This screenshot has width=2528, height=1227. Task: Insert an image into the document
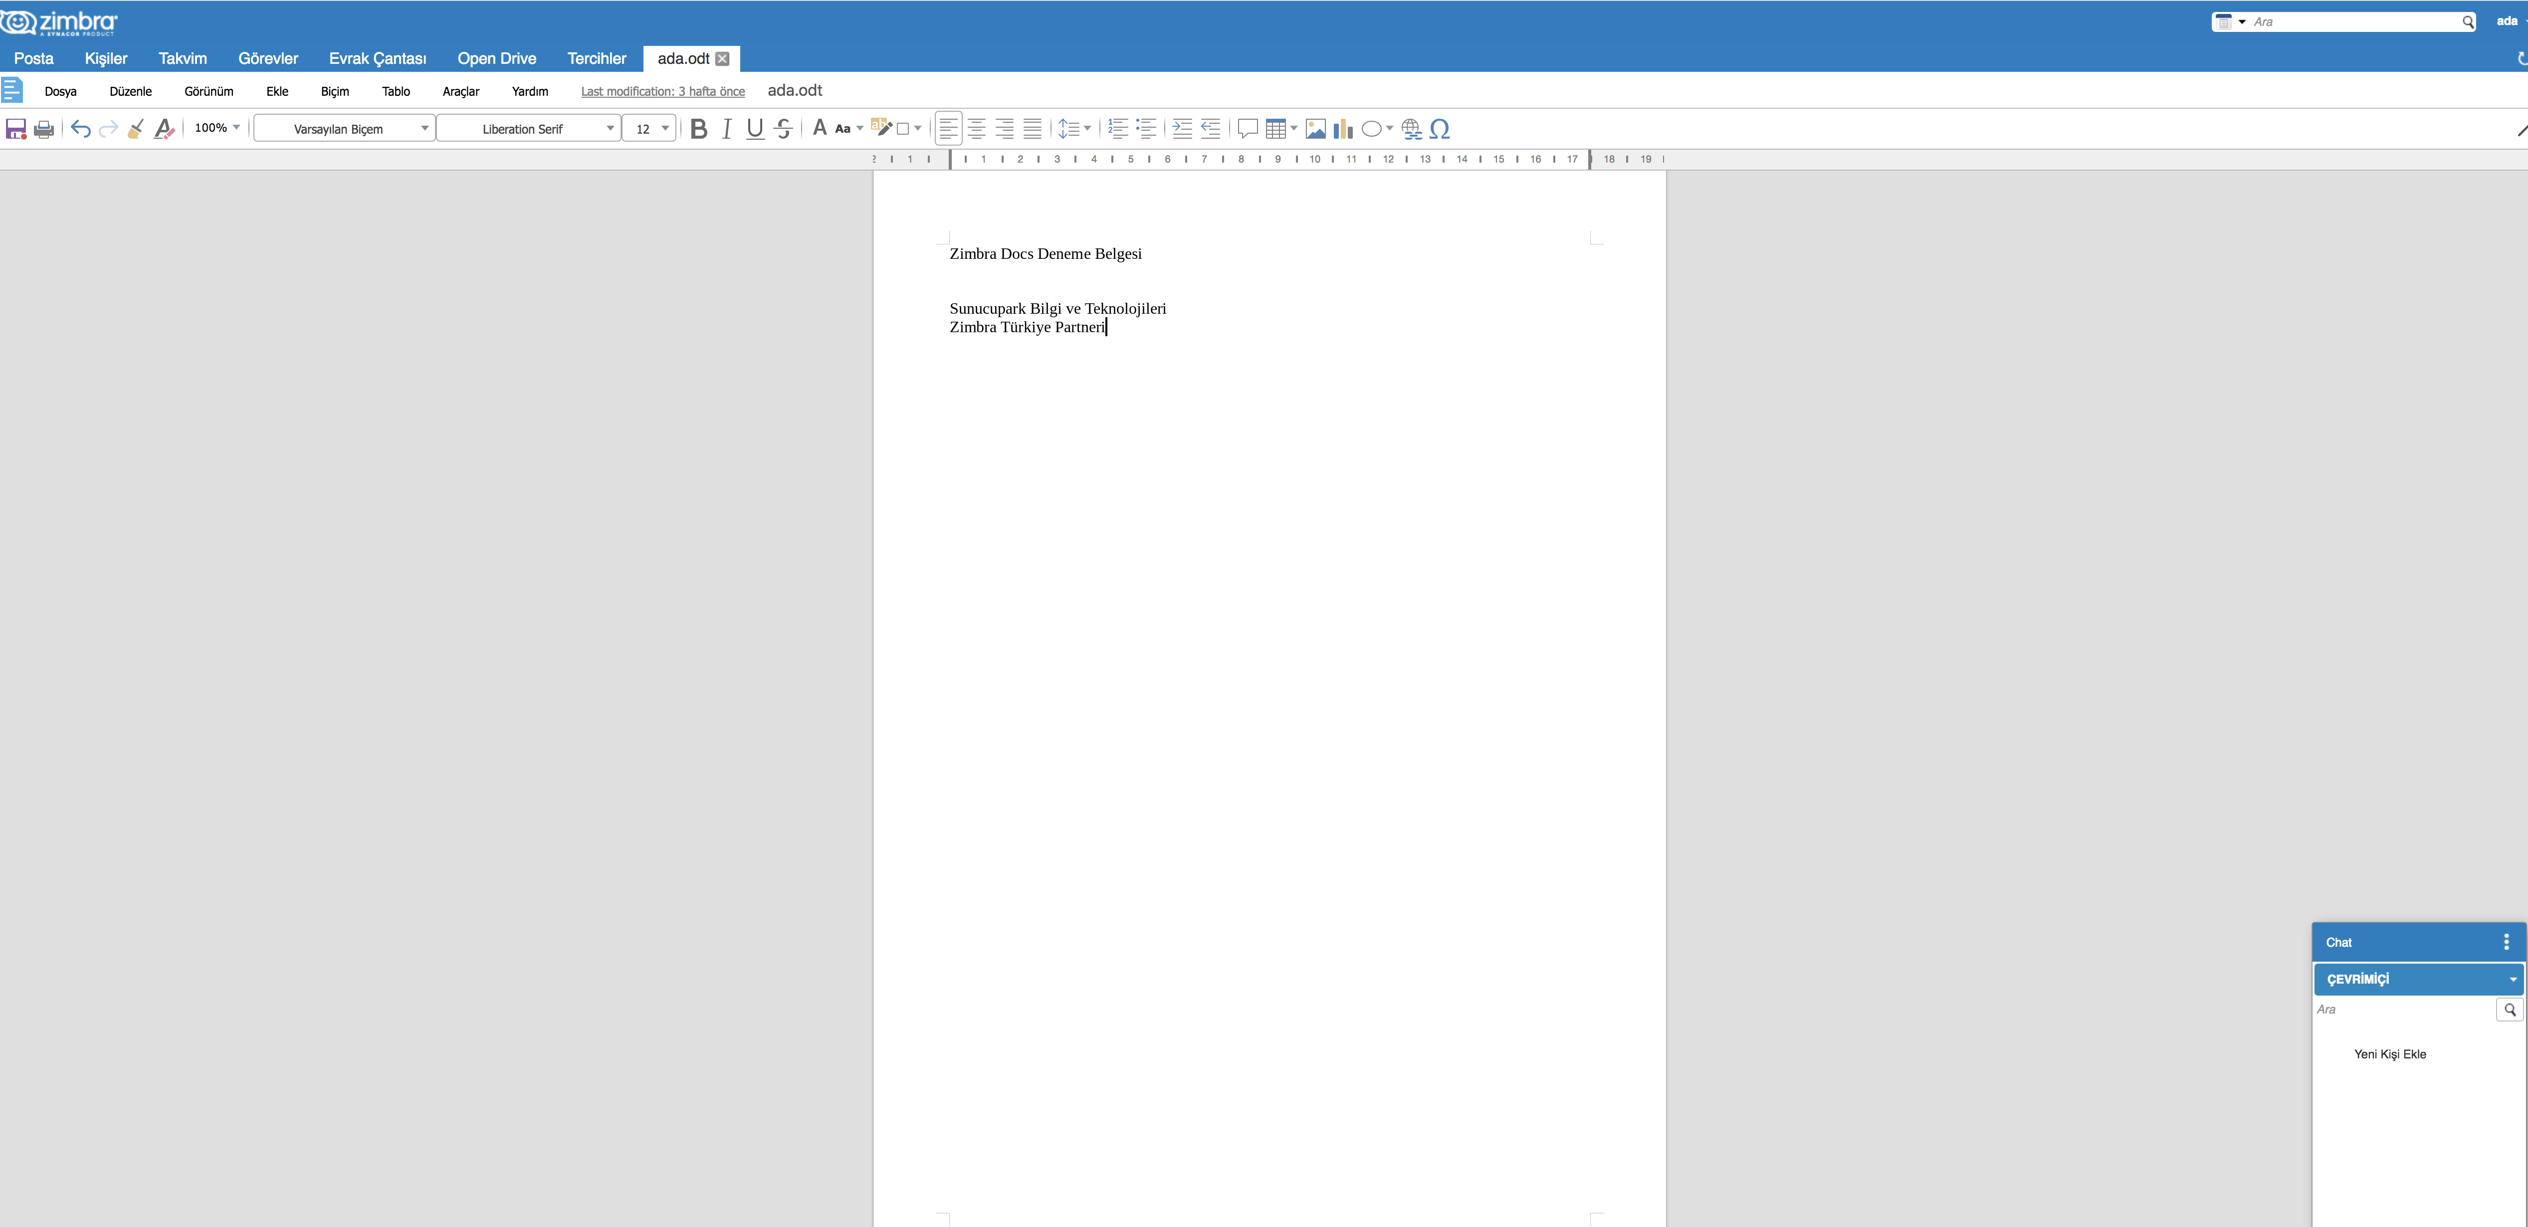click(1316, 129)
